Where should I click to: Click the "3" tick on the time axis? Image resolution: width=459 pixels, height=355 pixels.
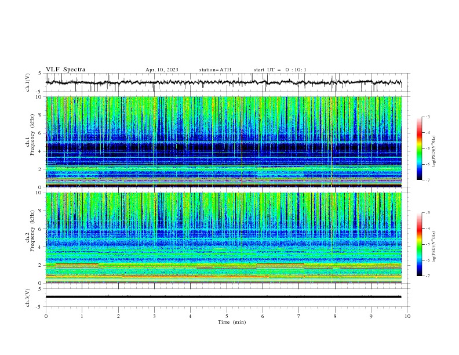[x=154, y=316]
